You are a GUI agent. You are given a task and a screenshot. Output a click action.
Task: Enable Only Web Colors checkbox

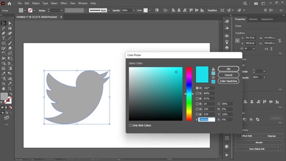click(x=130, y=126)
